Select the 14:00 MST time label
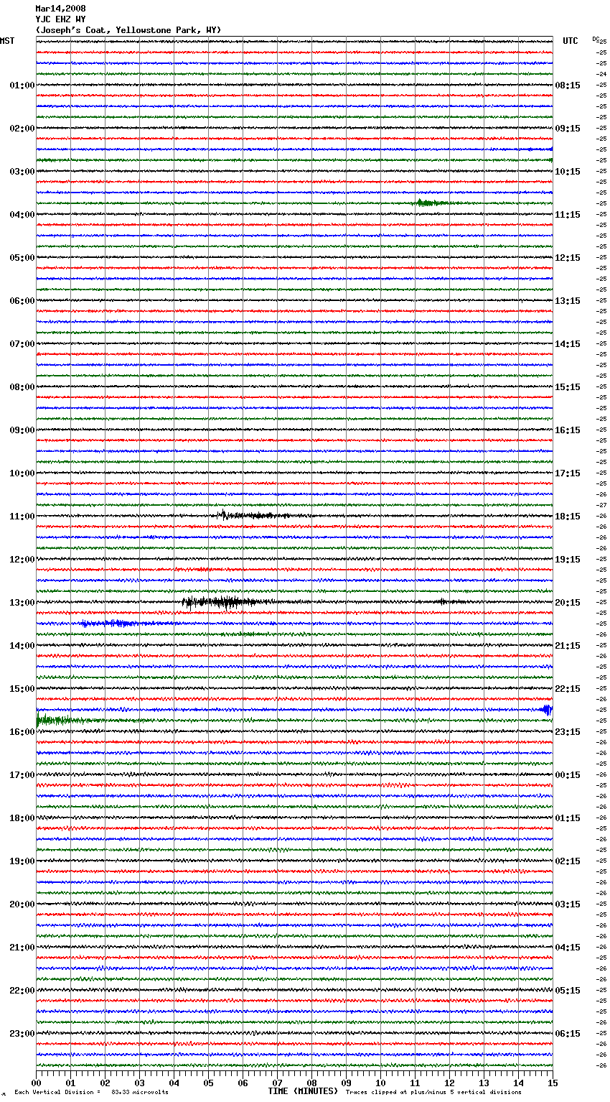Screen dimensions: 610x1102 tap(22, 646)
